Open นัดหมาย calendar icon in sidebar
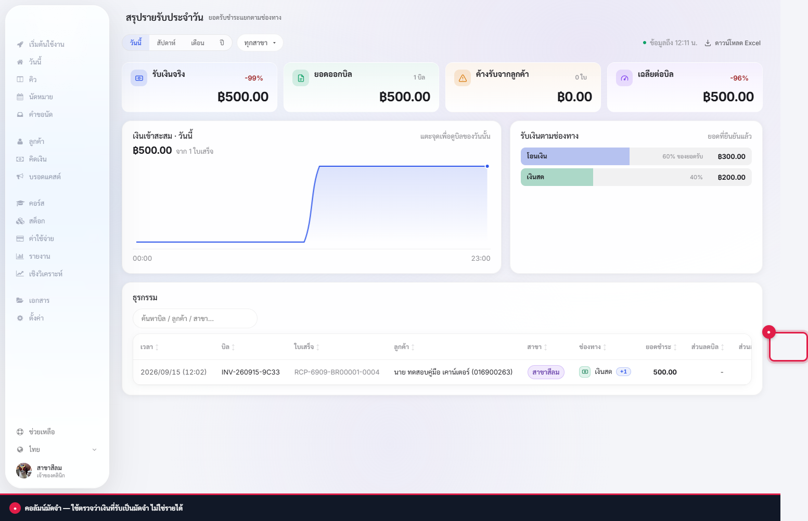808x521 pixels. point(20,97)
